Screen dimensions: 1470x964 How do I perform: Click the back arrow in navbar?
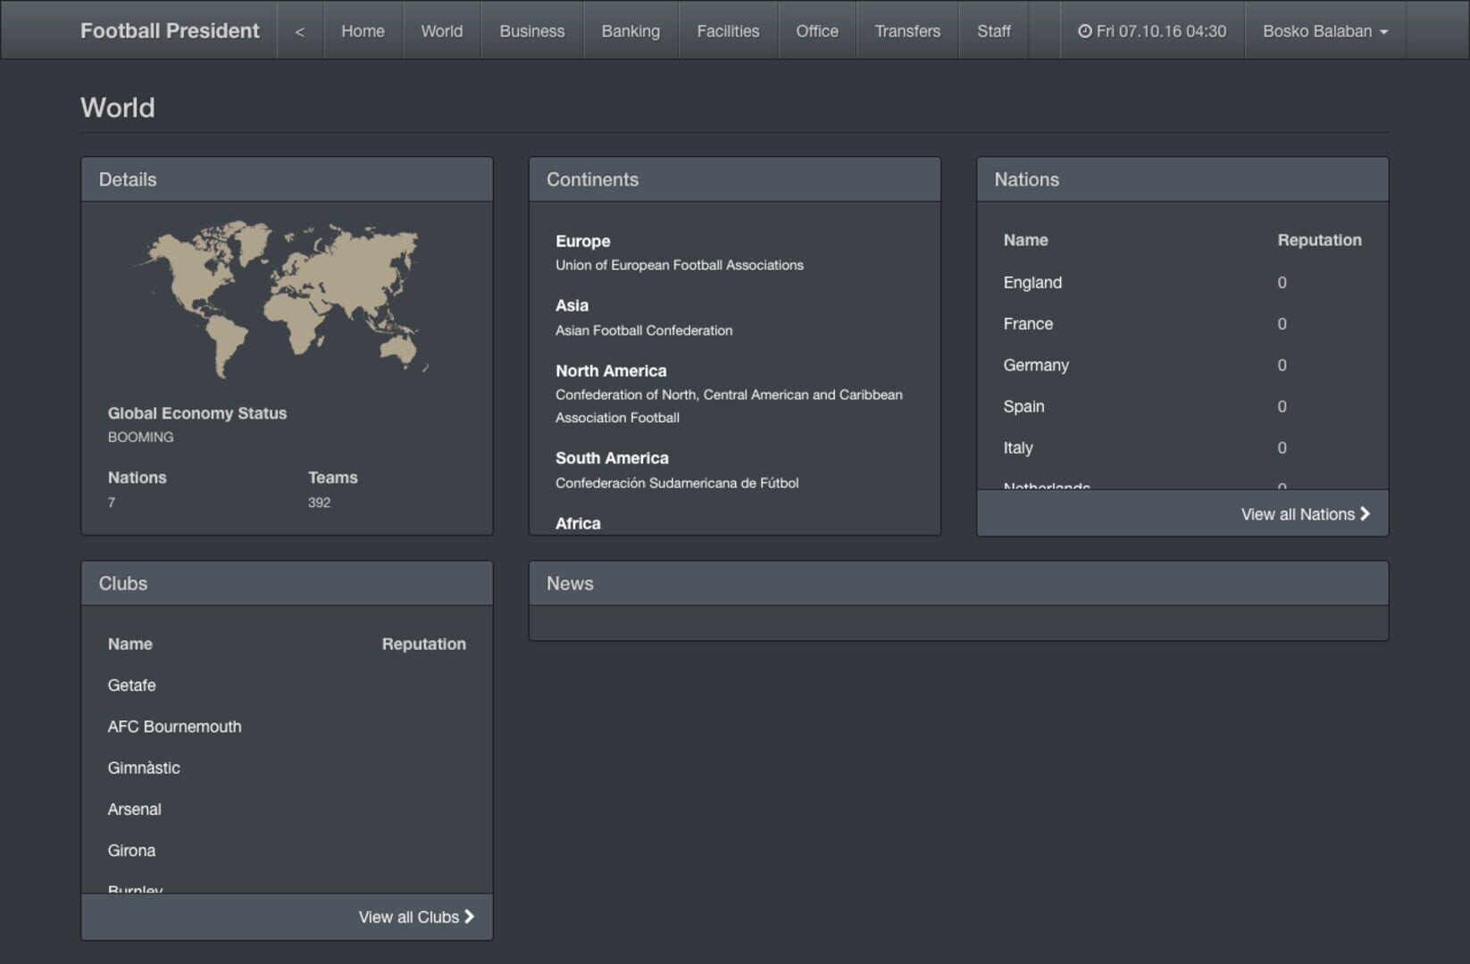coord(300,31)
